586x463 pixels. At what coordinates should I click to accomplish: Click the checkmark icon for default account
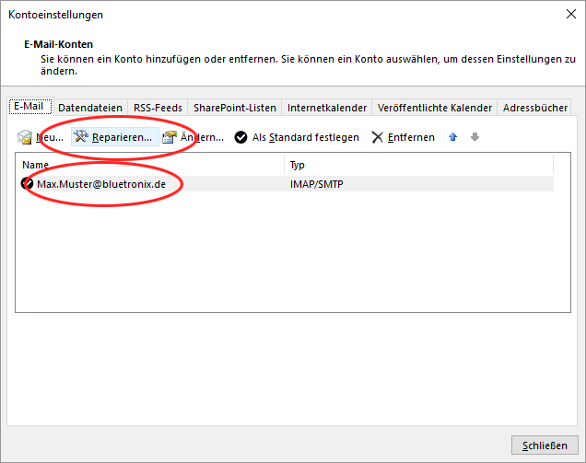click(240, 137)
